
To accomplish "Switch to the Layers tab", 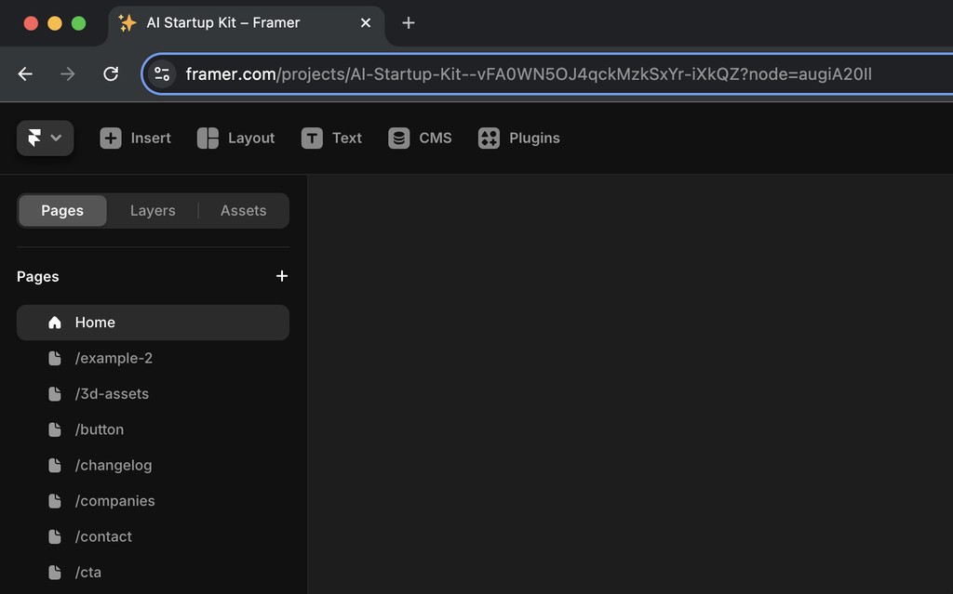I will pos(153,210).
